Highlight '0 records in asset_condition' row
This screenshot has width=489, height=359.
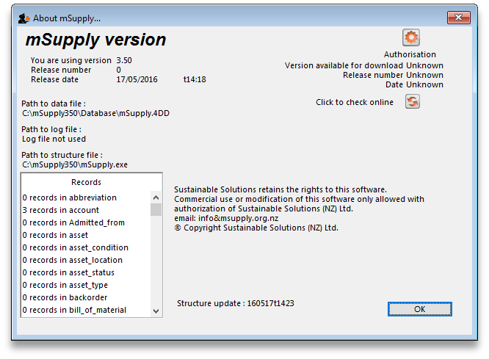click(76, 247)
